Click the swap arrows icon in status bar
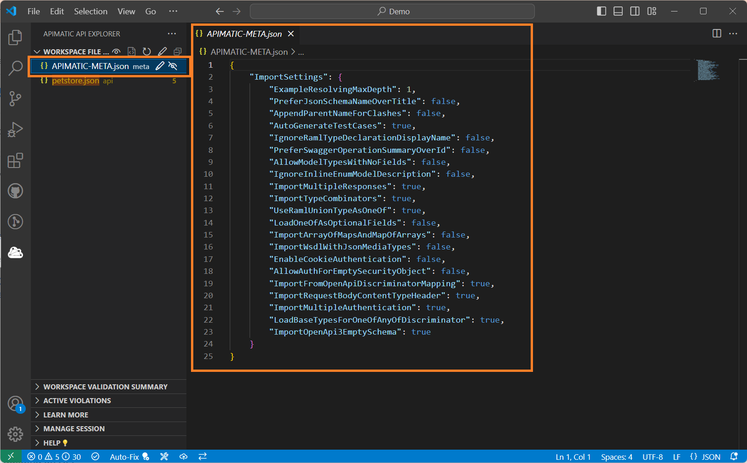 click(203, 457)
